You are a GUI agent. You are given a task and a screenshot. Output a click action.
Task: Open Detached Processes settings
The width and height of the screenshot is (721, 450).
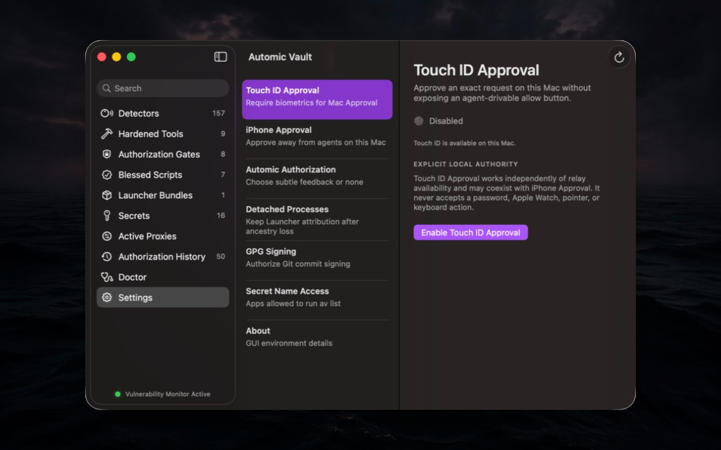[x=317, y=220]
